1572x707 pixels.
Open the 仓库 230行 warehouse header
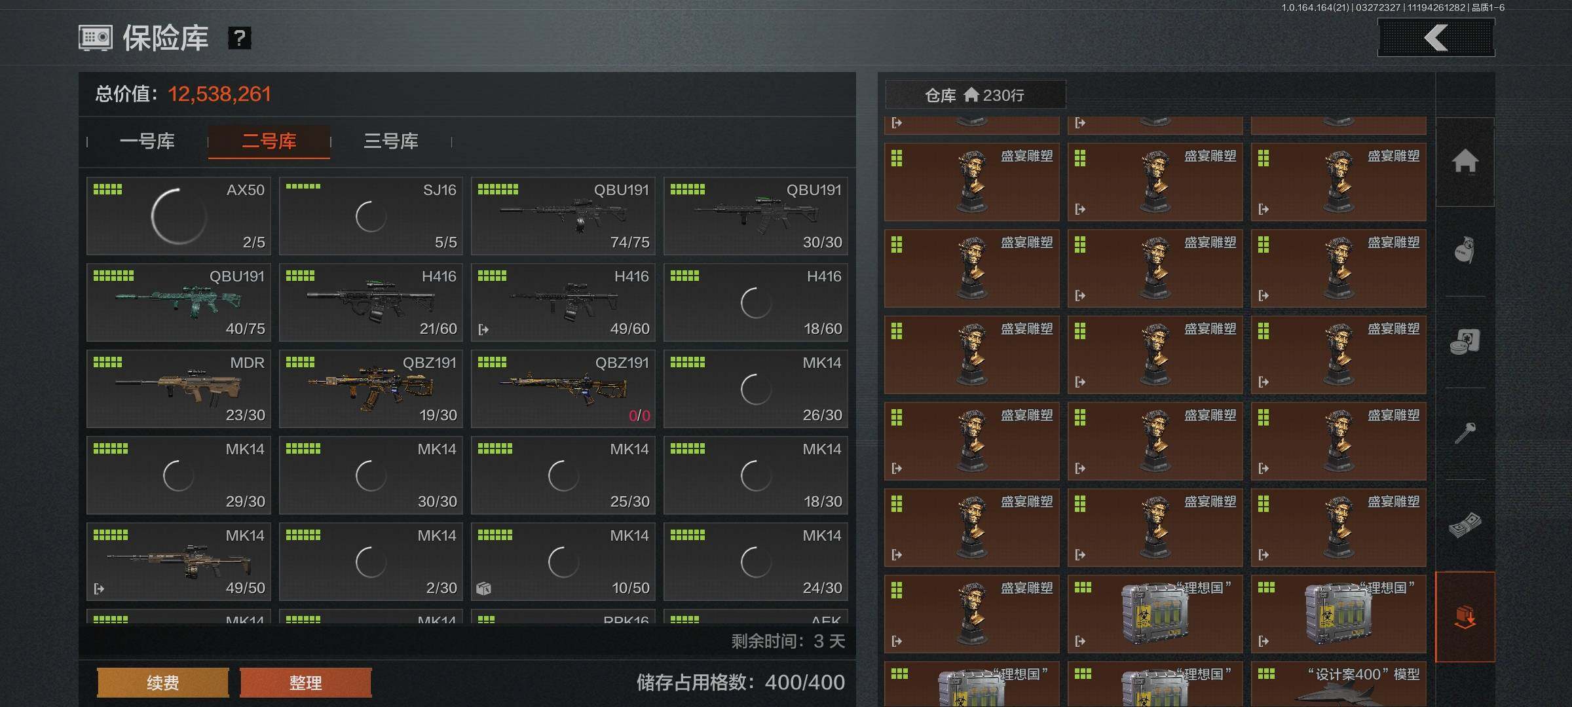[975, 96]
